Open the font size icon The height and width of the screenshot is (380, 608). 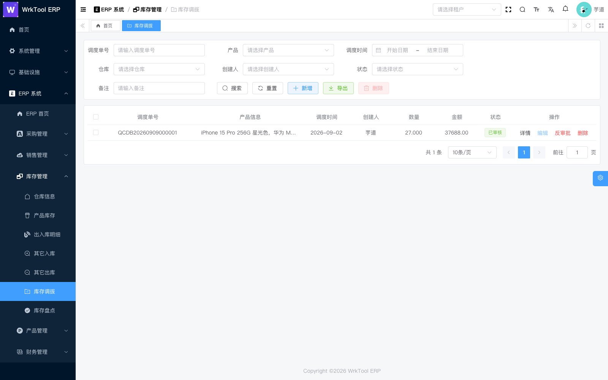tap(537, 9)
